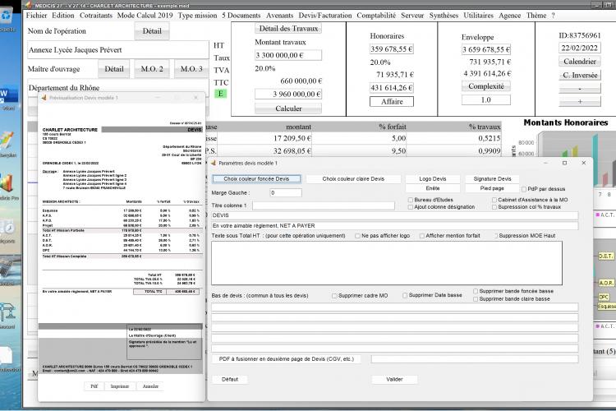The image size is (616, 411).
Task: Click the Marge Gauche input field
Action: (286, 192)
